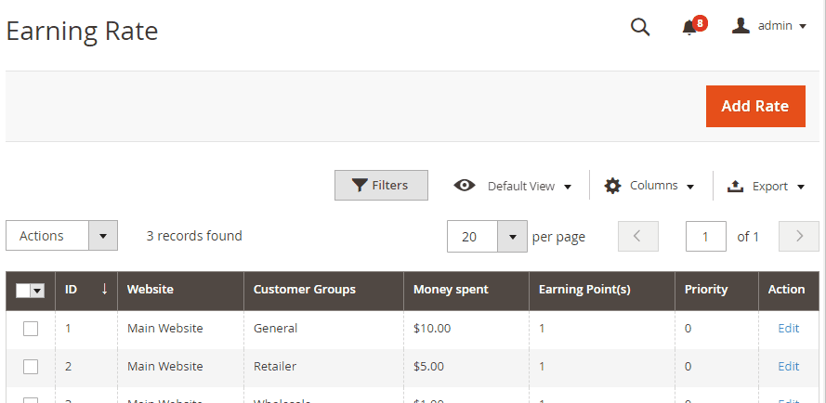
Task: Click the ID column sort arrow icon
Action: [x=104, y=288]
